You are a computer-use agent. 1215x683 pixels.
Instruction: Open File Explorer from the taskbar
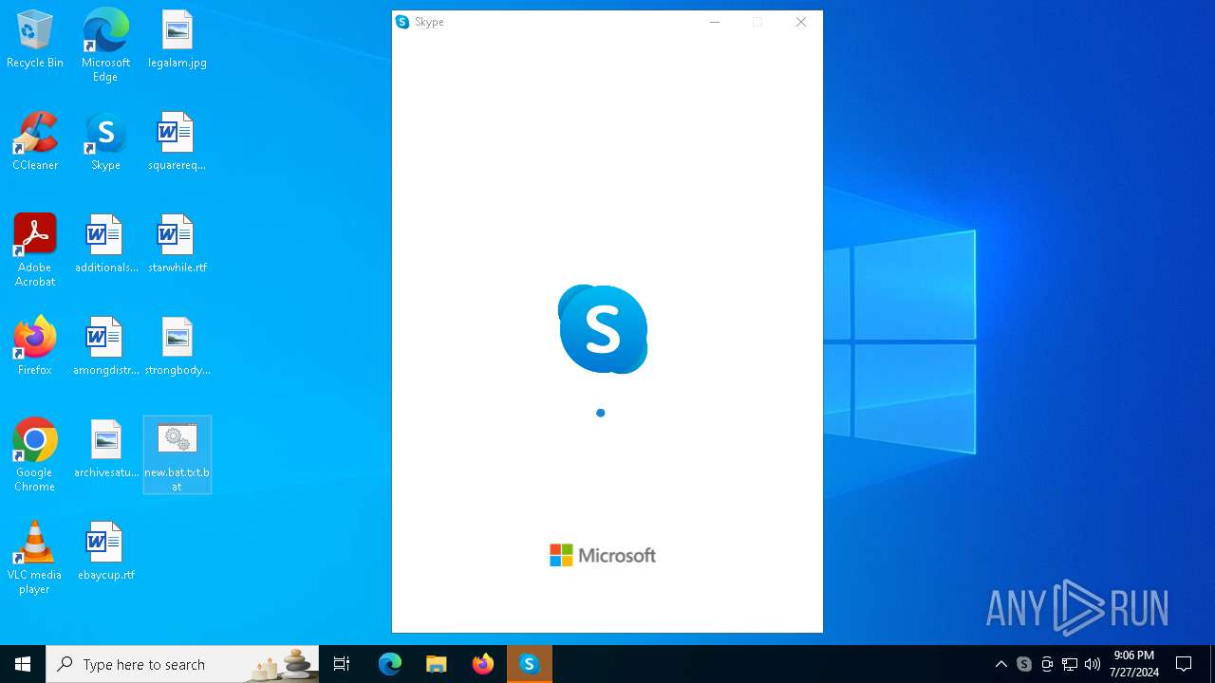click(437, 664)
